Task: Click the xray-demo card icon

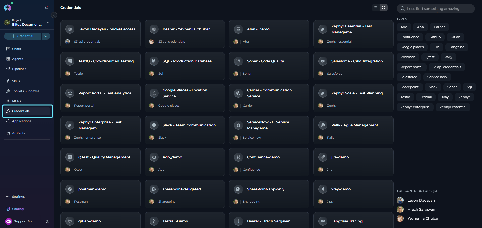Action: point(323,189)
